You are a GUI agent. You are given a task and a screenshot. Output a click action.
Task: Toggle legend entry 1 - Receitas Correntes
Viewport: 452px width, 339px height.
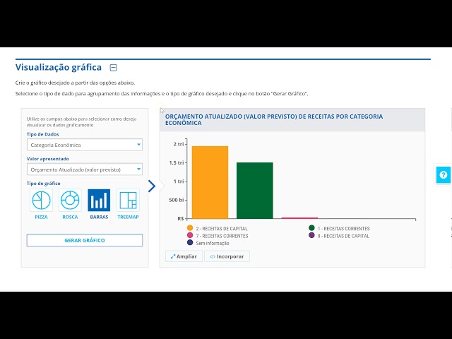(x=339, y=228)
